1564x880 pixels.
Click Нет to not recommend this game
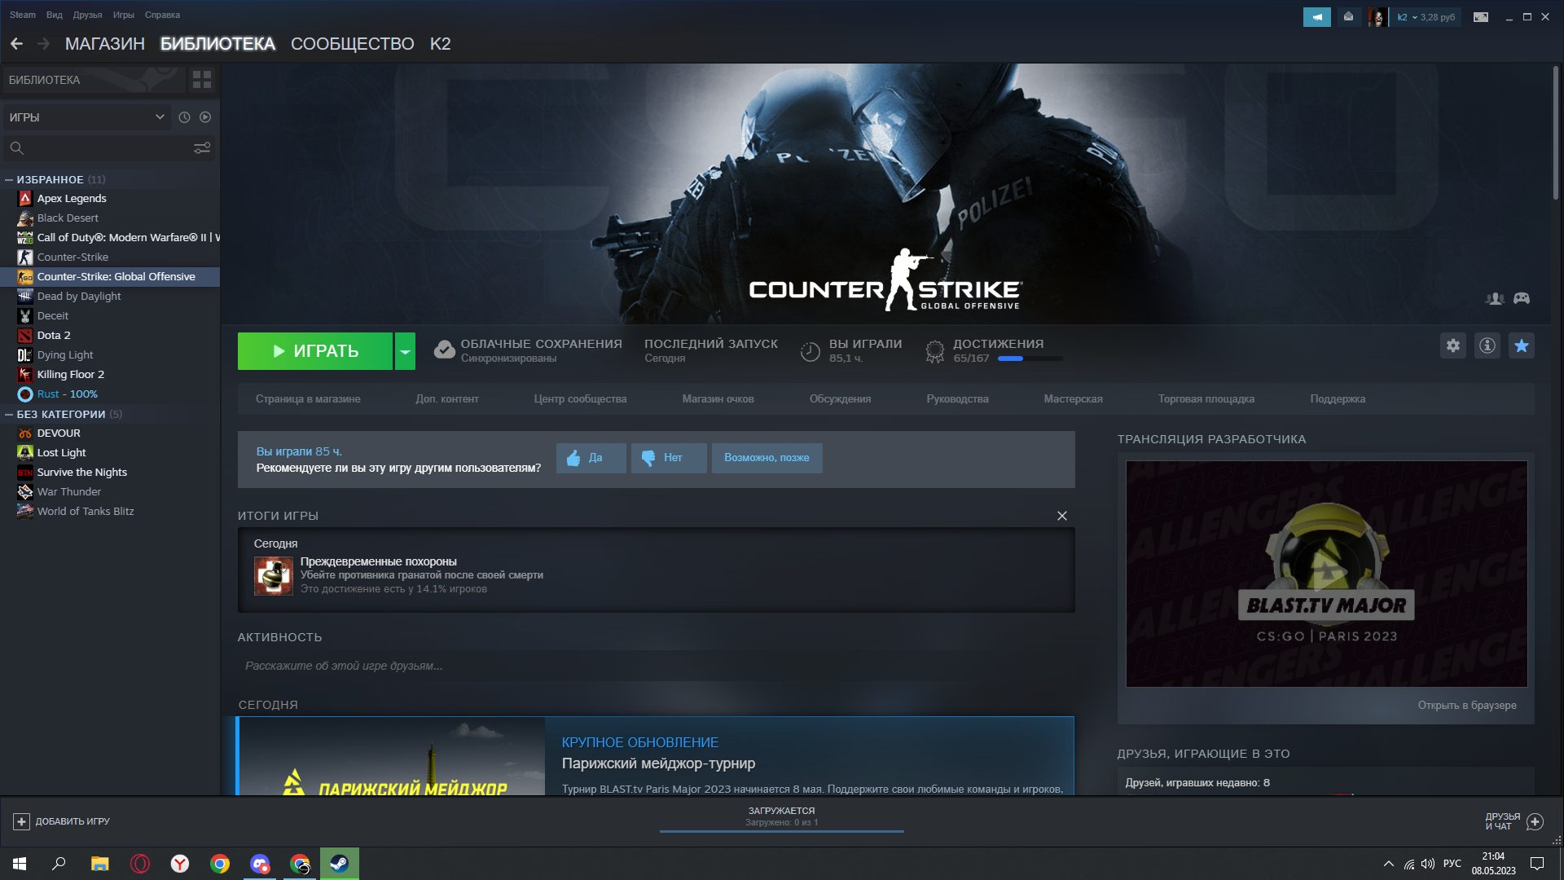coord(667,458)
